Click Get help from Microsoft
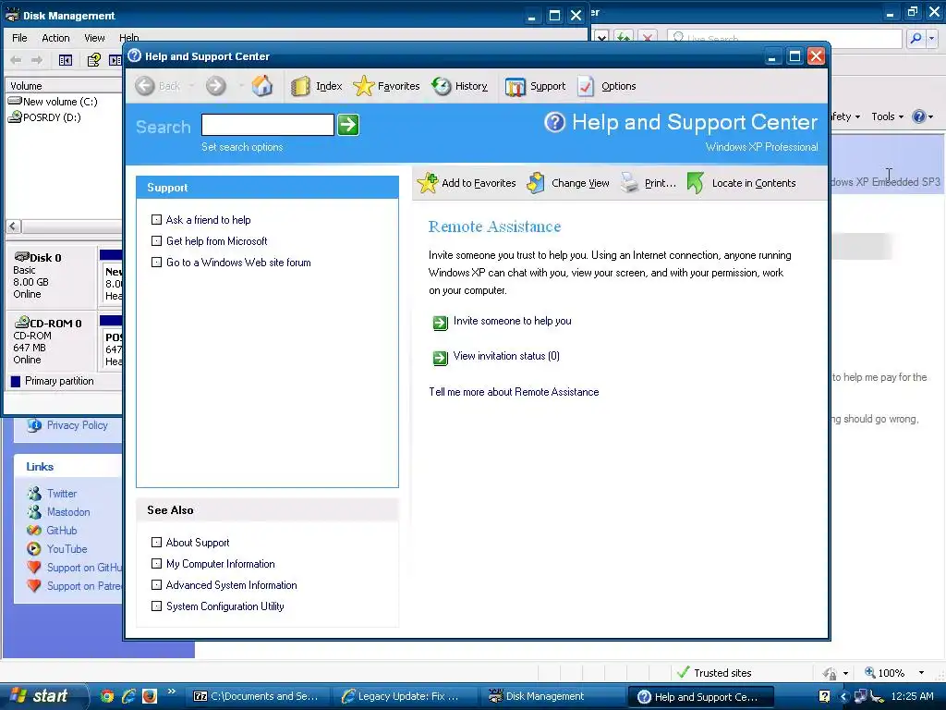 216,241
